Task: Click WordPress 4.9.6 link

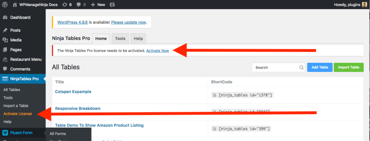Action: pyautogui.click(x=73, y=22)
